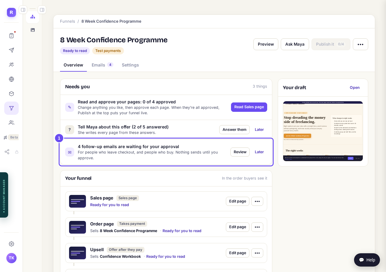The width and height of the screenshot is (386, 272).
Task: Open the users icon just below the funnel icon
Action: click(11, 123)
